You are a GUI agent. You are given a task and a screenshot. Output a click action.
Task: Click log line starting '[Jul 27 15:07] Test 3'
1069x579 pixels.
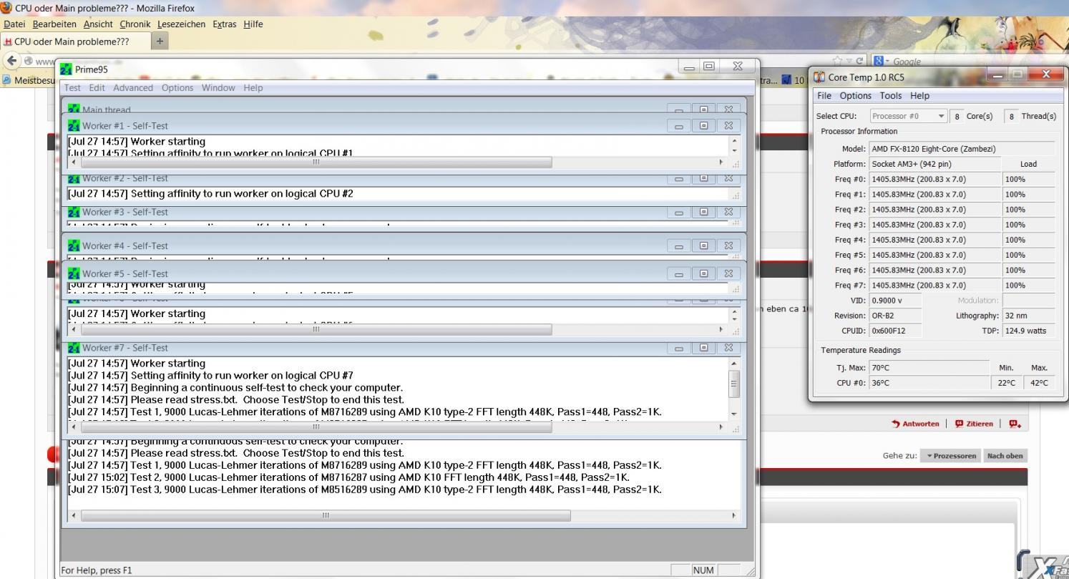(x=365, y=490)
